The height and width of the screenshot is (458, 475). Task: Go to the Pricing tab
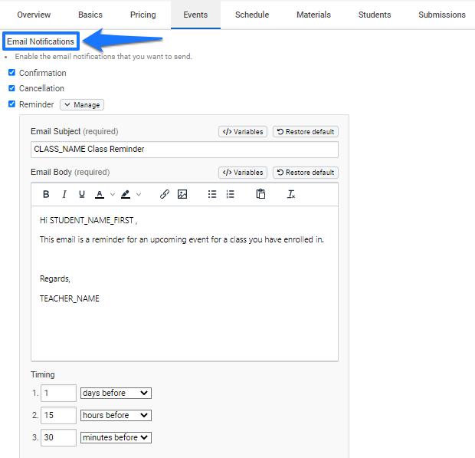143,15
